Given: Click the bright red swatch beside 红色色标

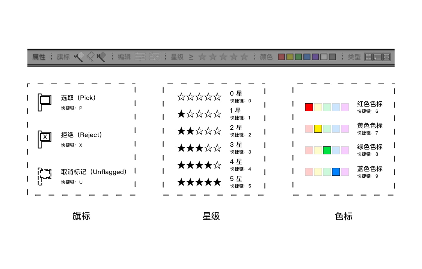Looking at the screenshot, I should [x=309, y=107].
